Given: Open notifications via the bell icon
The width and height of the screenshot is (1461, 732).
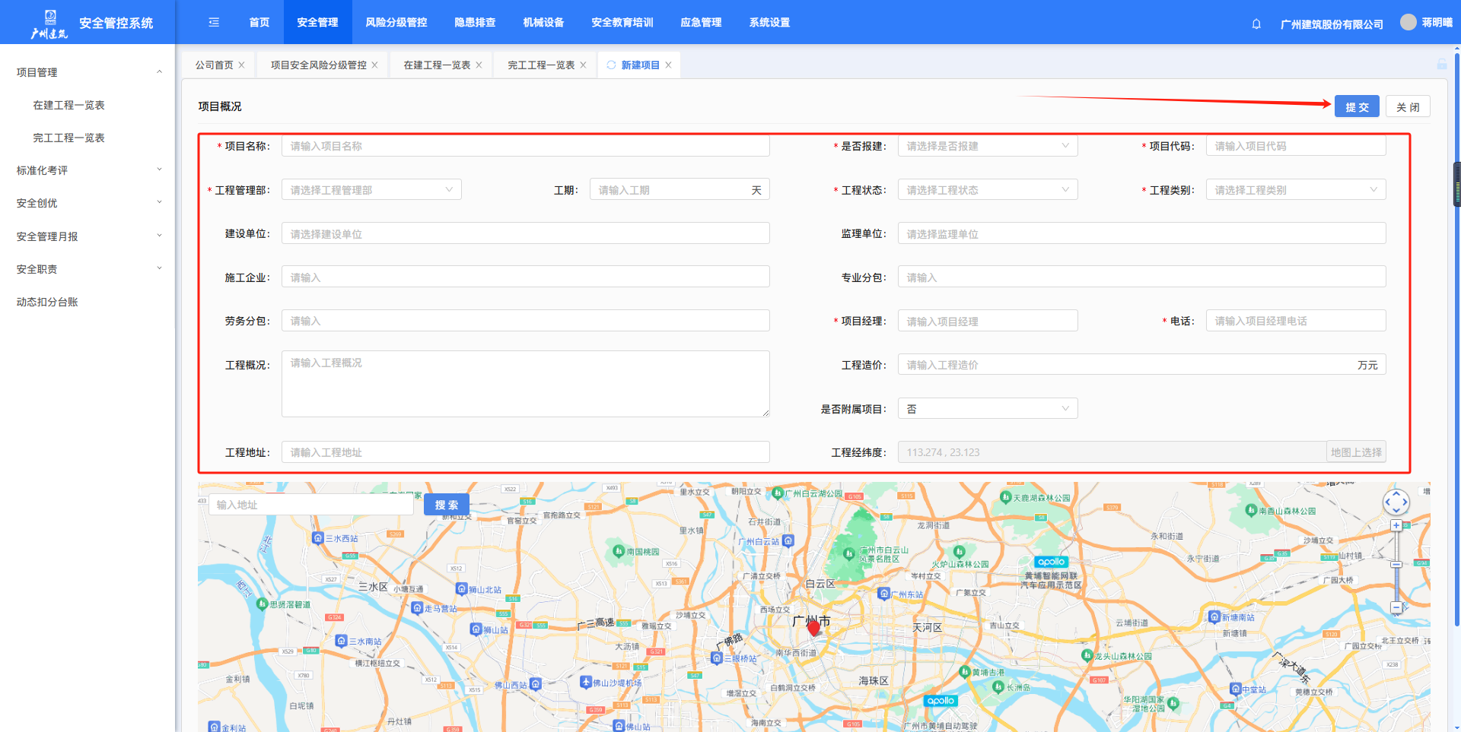Looking at the screenshot, I should 1256,24.
